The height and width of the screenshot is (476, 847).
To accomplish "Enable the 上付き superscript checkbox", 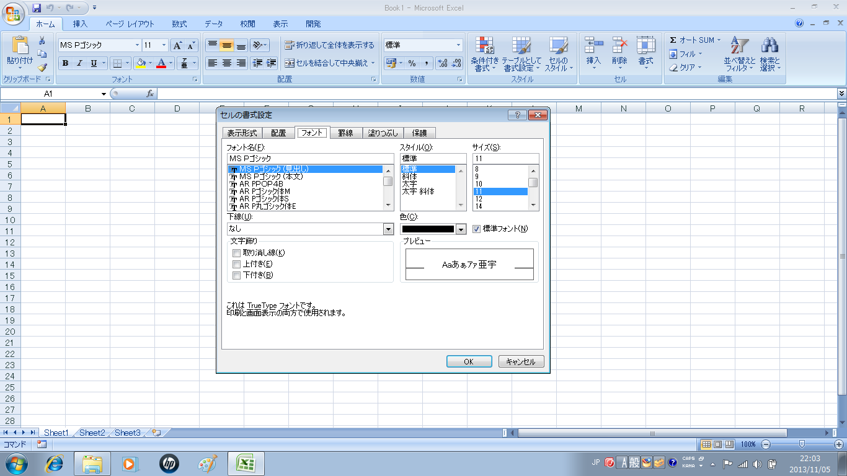I will coord(236,264).
